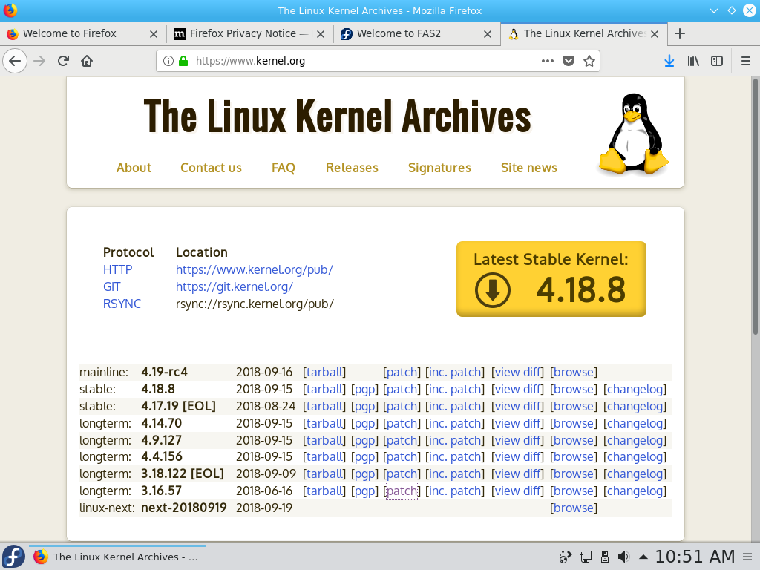Open inc. patch for longterm 4.14.70
The height and width of the screenshot is (570, 760).
(x=455, y=423)
